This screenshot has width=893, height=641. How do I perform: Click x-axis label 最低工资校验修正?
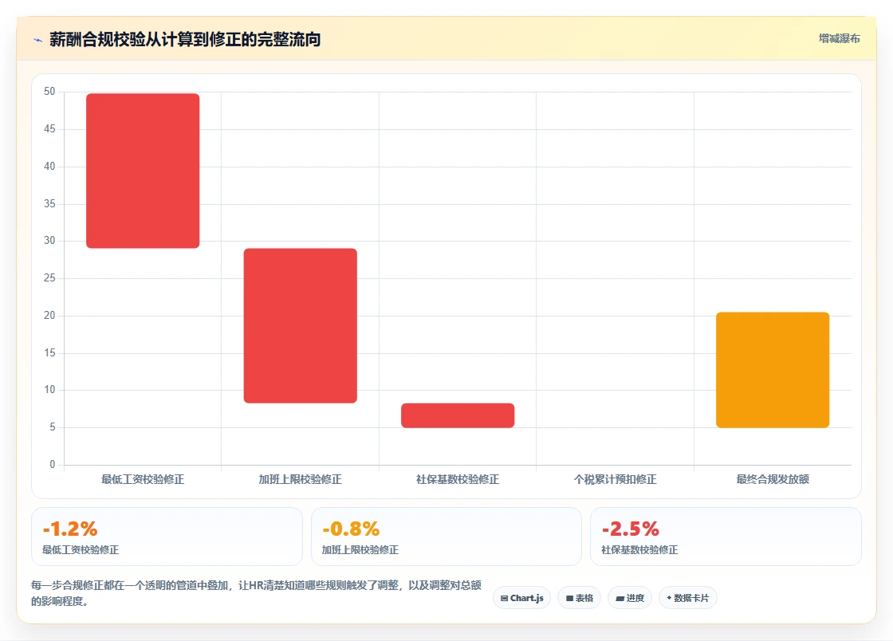143,479
